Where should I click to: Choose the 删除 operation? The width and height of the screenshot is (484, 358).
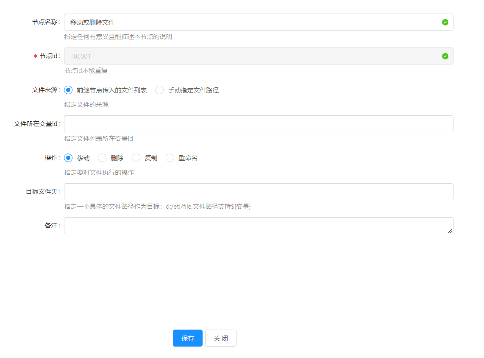pos(102,158)
